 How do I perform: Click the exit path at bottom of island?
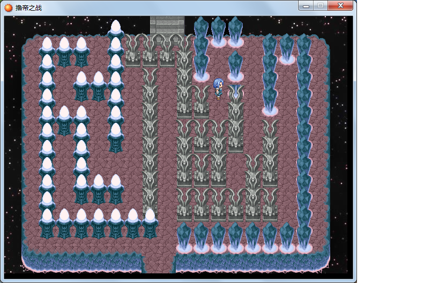[159, 263]
